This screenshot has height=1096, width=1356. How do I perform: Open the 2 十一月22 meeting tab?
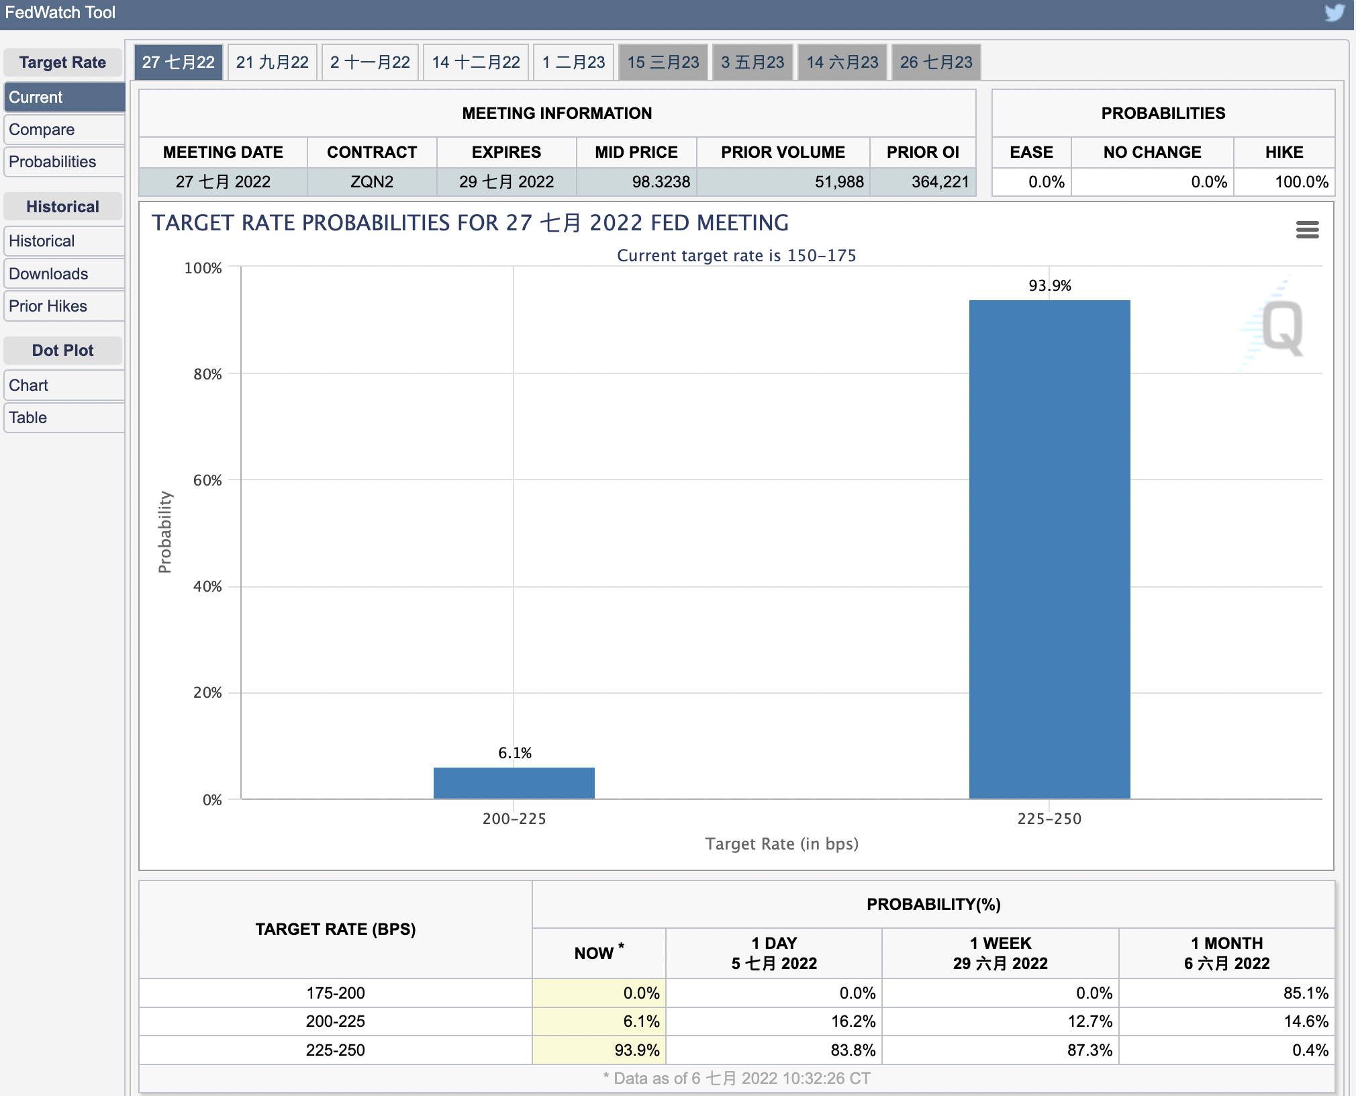[370, 62]
